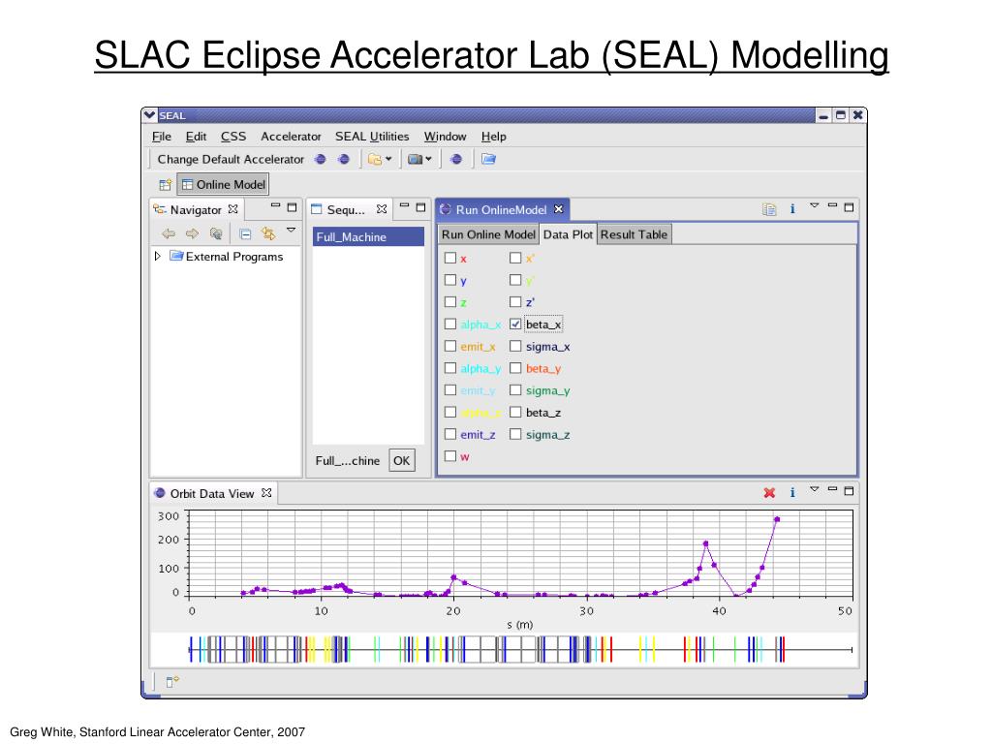Enable the x checkbox
The height and width of the screenshot is (744, 992).
[450, 258]
